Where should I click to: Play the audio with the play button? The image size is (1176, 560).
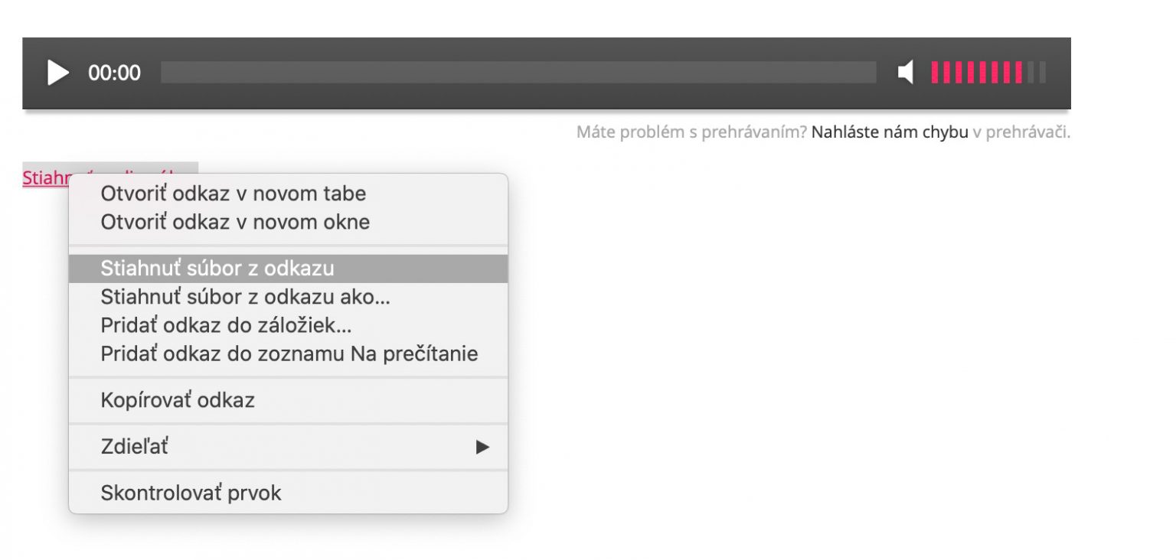point(58,73)
